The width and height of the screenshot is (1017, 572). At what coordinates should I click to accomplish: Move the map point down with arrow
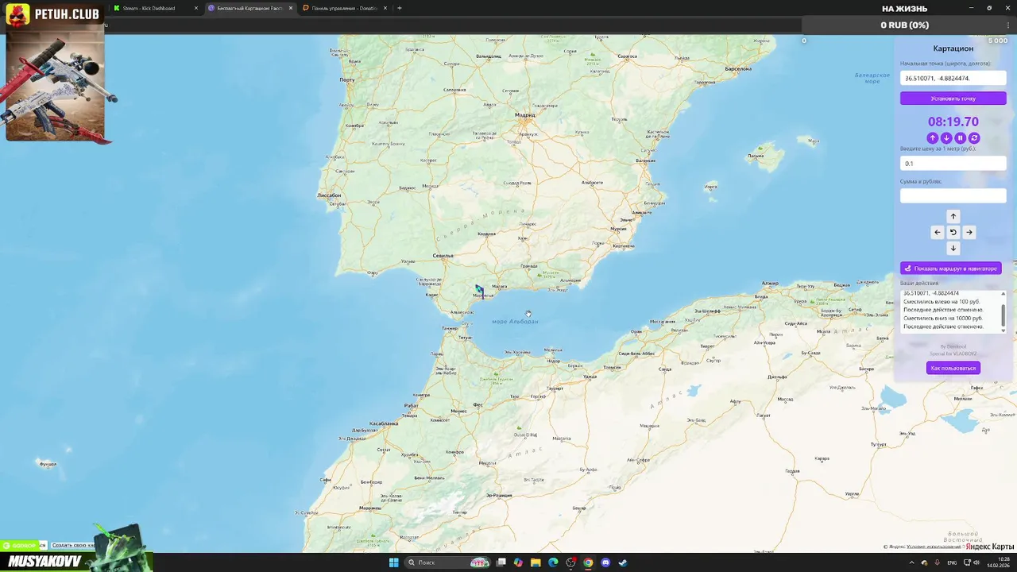(x=953, y=248)
